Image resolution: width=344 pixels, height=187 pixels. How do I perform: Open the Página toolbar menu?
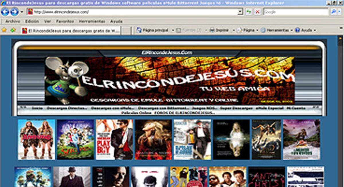(248, 30)
